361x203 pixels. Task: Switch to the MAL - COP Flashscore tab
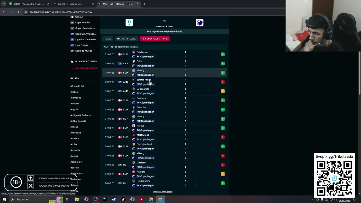coord(118,4)
